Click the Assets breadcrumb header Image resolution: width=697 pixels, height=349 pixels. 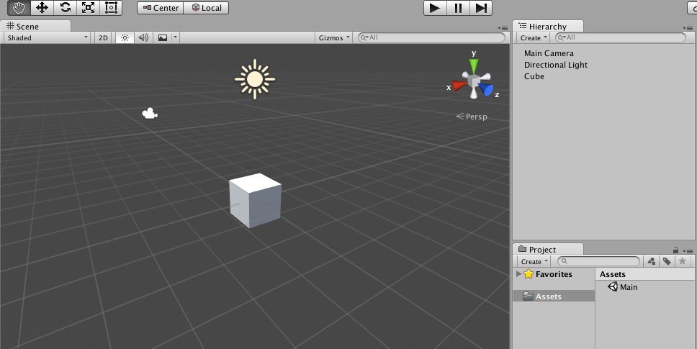pos(613,274)
